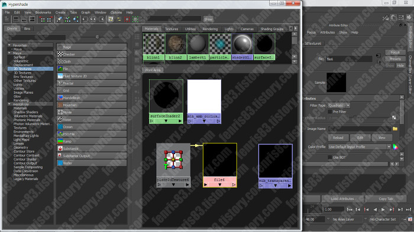The width and height of the screenshot is (414, 232).
Task: Select the mib_amb_occlusion node
Action: [204, 102]
